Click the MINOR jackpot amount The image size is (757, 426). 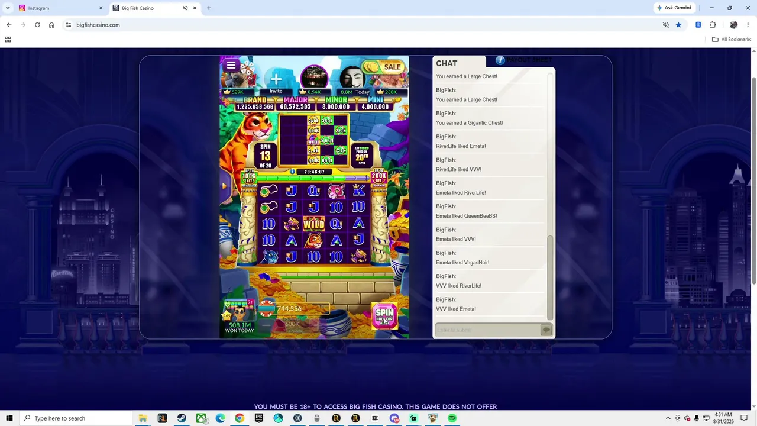pos(335,107)
